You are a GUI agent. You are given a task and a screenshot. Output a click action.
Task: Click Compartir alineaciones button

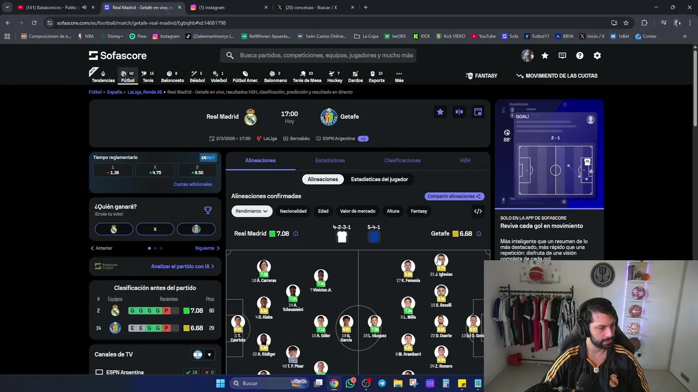454,197
